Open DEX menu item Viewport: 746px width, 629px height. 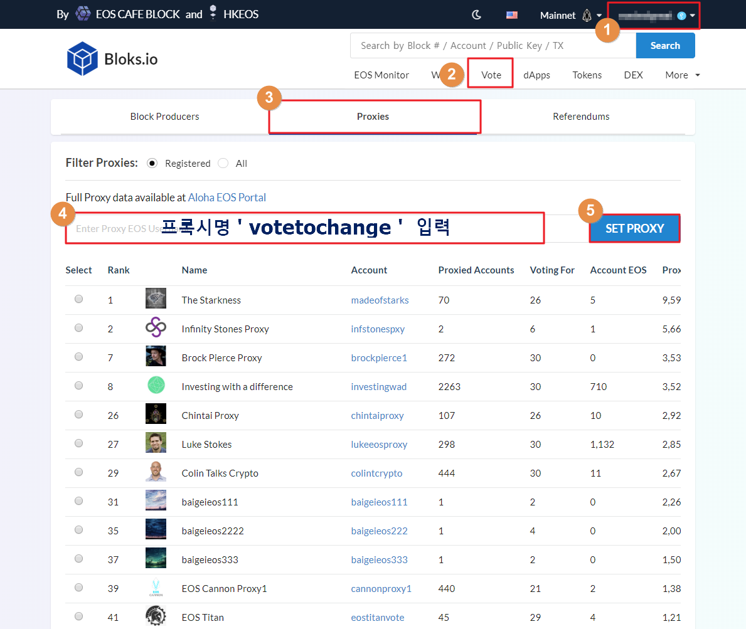pyautogui.click(x=633, y=75)
